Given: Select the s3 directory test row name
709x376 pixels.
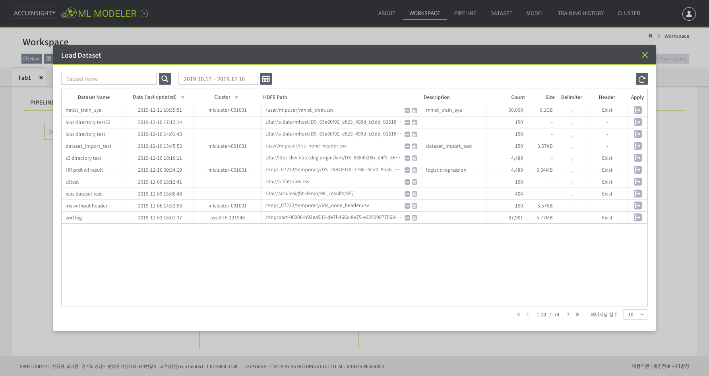Looking at the screenshot, I should [83, 158].
